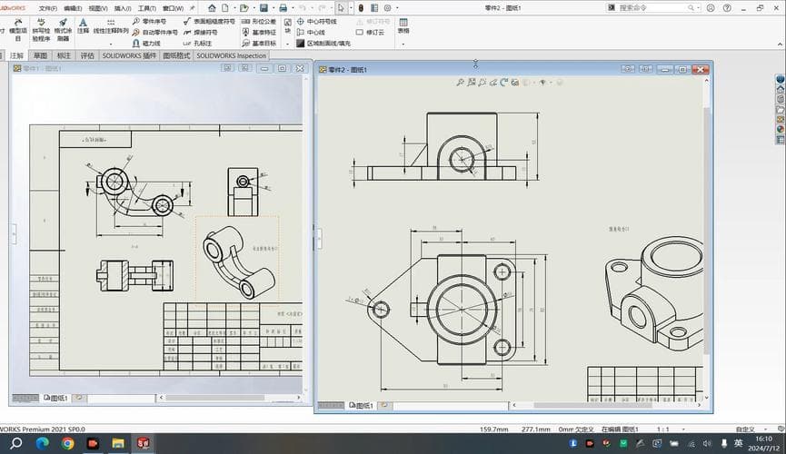Viewport: 786px width, 454px height.
Task: Click the vertical scrollbar of the 零件2 window
Action: point(707,231)
